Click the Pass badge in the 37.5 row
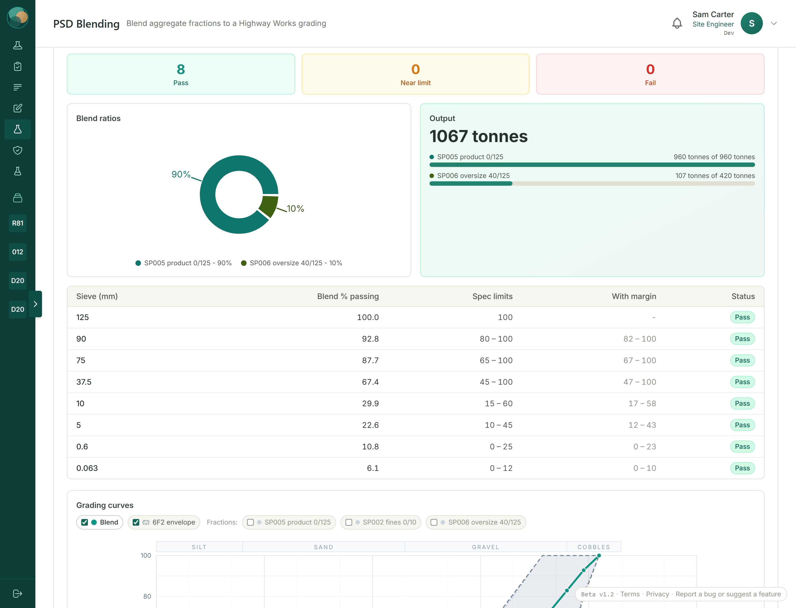Viewport: 796px width, 608px height. tap(742, 382)
